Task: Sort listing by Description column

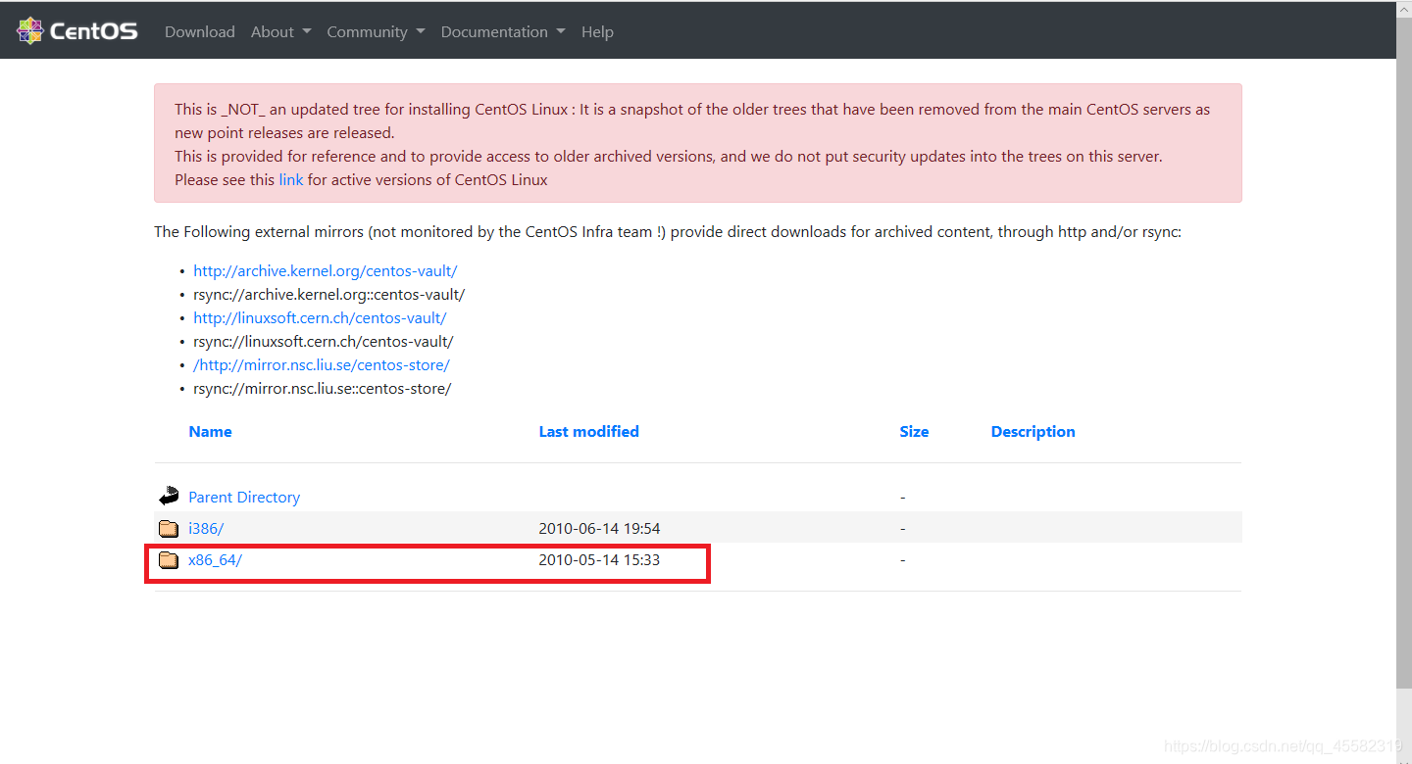Action: click(1033, 432)
